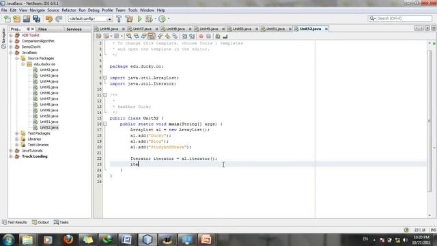The width and height of the screenshot is (437, 246).
Task: Open the Source menu
Action: click(53, 10)
